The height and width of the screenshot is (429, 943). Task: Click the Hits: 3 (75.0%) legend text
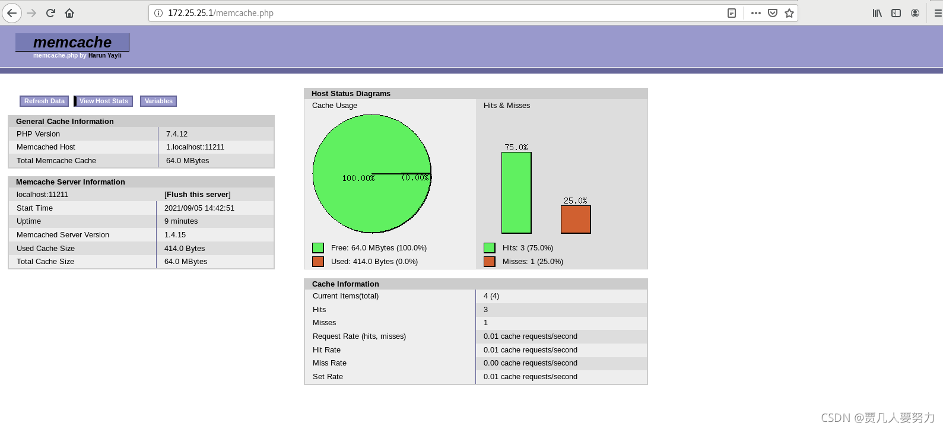pos(528,248)
